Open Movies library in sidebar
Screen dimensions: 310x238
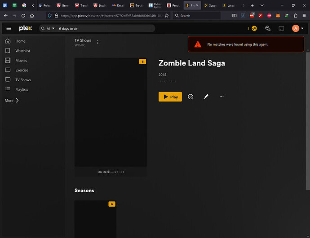pos(21,61)
